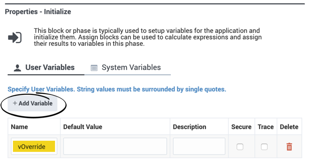The height and width of the screenshot is (163, 313).
Task: Click the Trace column header
Action: (x=266, y=127)
